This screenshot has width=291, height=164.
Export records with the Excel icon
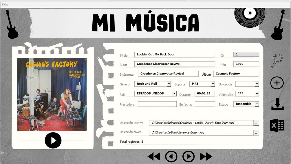tap(277, 125)
